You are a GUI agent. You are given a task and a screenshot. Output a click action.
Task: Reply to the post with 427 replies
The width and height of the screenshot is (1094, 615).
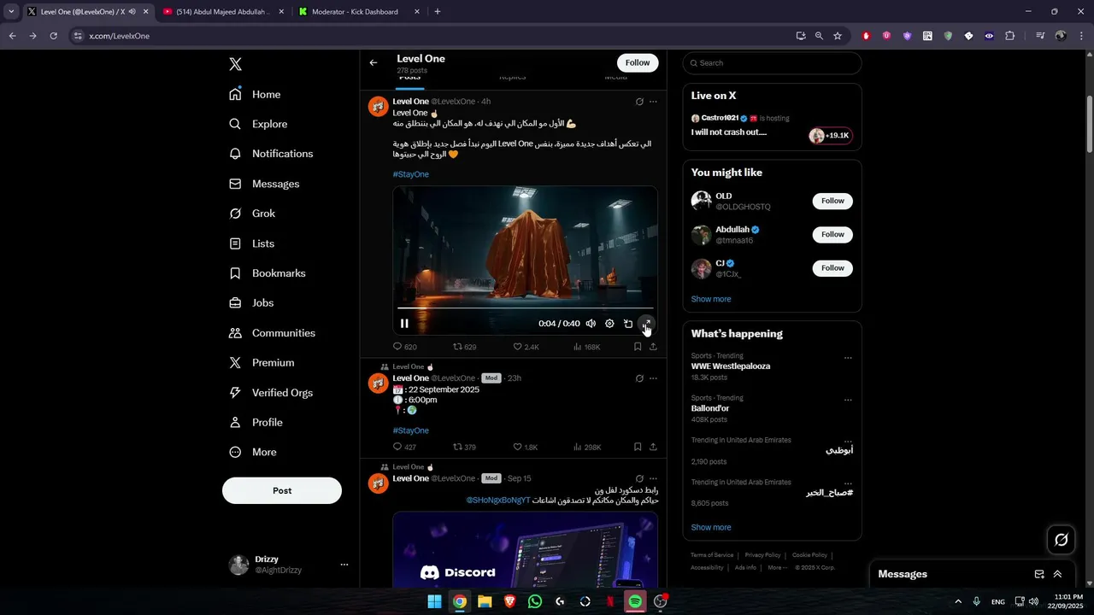pyautogui.click(x=404, y=447)
